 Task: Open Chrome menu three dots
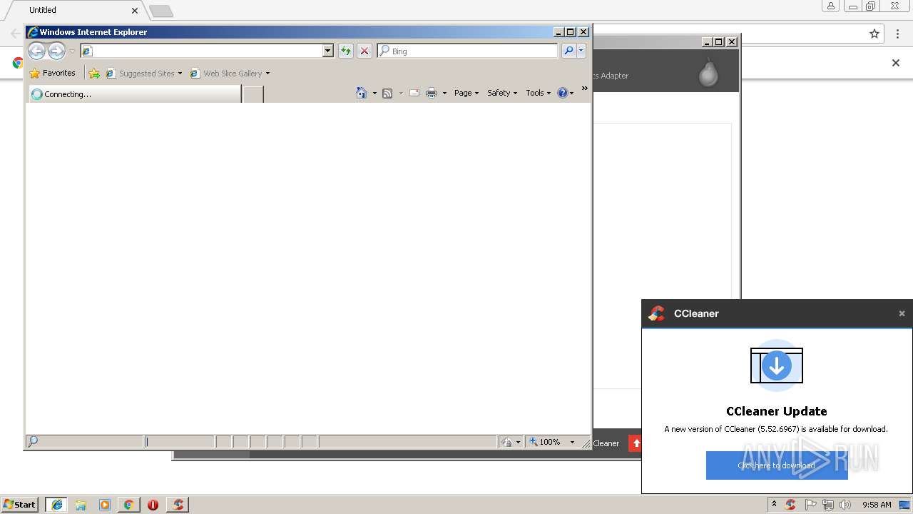pyautogui.click(x=898, y=34)
